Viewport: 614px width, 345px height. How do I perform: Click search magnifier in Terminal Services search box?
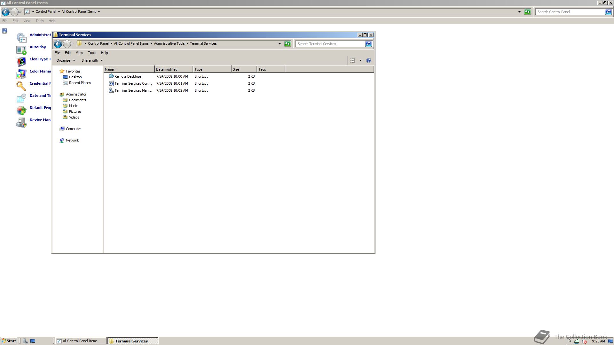[x=368, y=44]
